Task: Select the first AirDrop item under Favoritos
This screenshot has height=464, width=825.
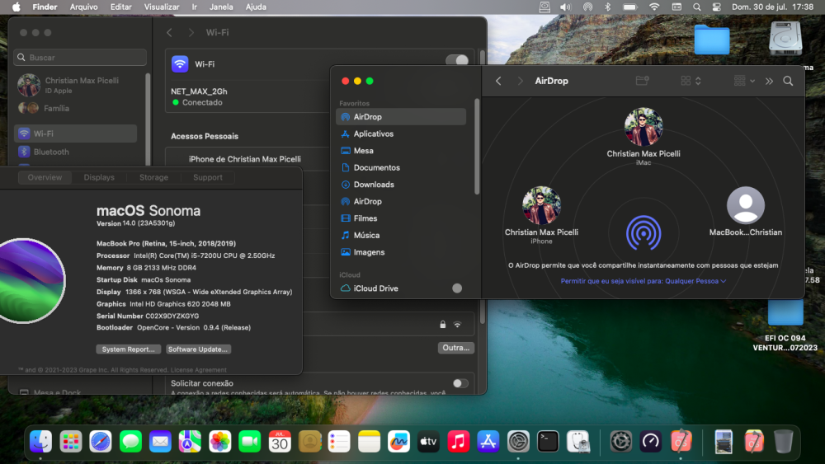Action: pos(401,117)
